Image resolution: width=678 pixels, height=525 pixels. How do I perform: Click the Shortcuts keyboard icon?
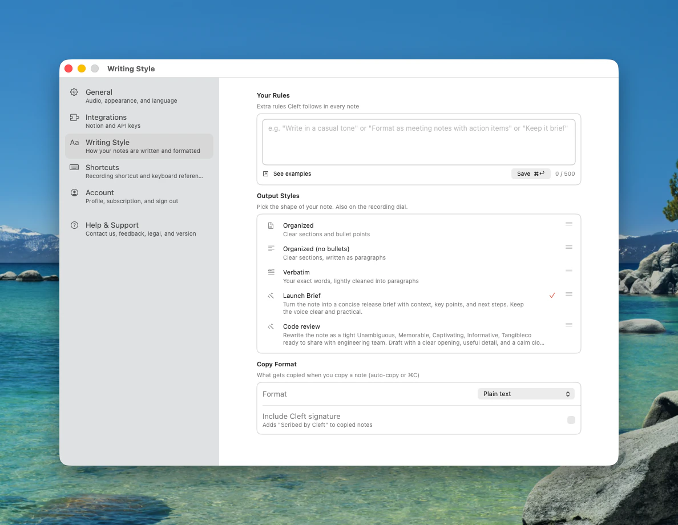click(x=74, y=167)
